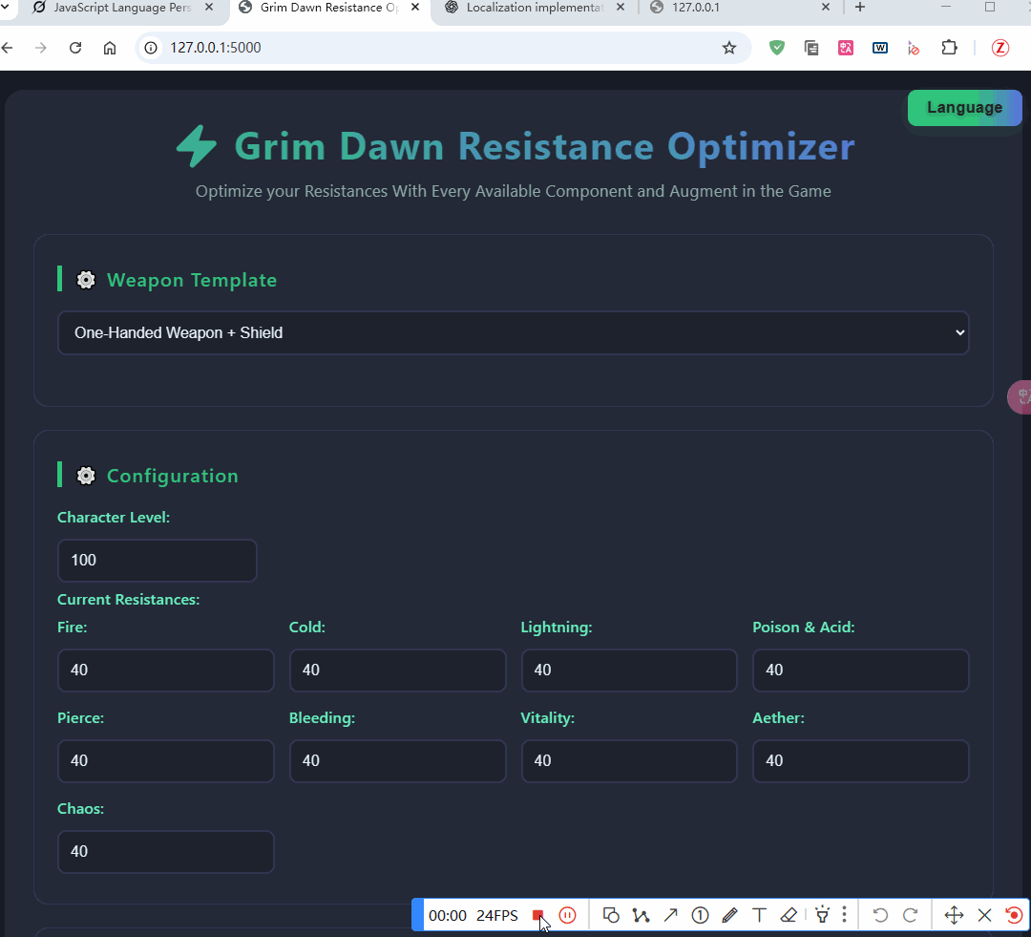Edit the Character Level field

pyautogui.click(x=158, y=561)
